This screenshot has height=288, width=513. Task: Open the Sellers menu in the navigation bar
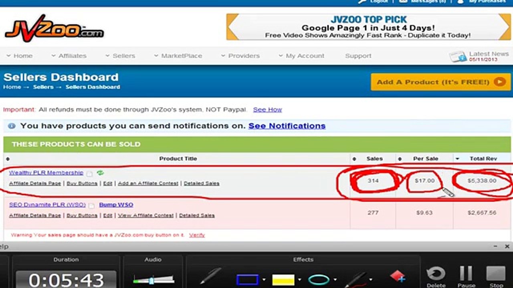tap(120, 56)
